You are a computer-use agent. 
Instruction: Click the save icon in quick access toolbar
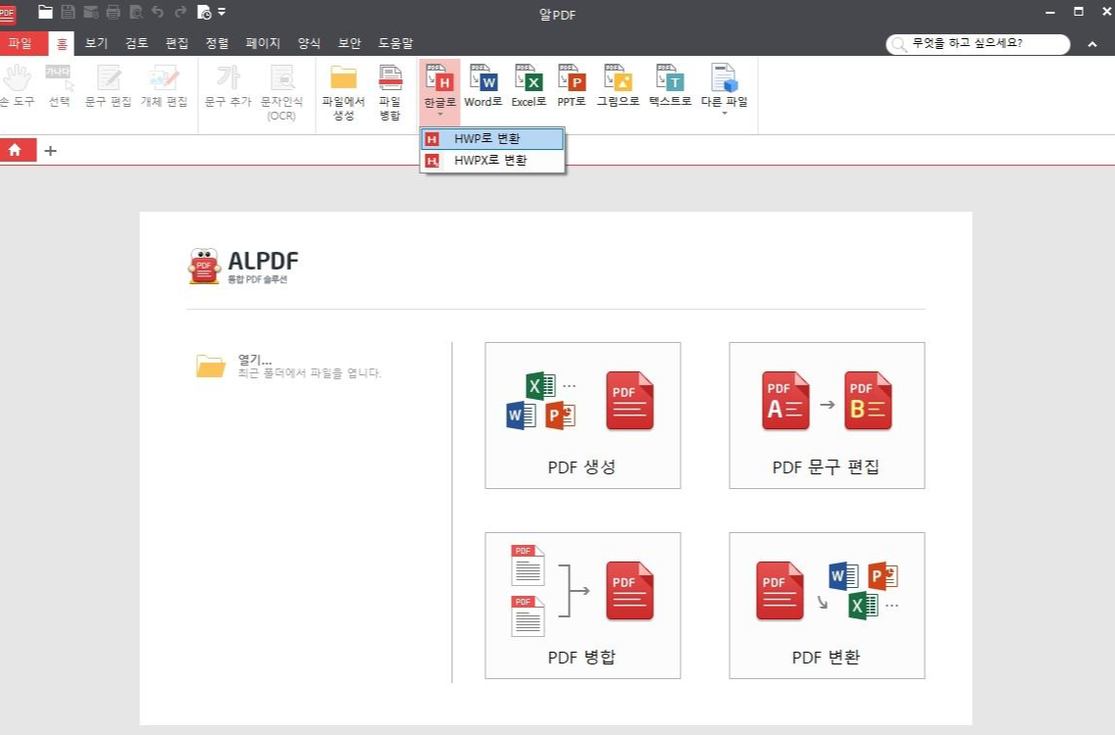69,12
